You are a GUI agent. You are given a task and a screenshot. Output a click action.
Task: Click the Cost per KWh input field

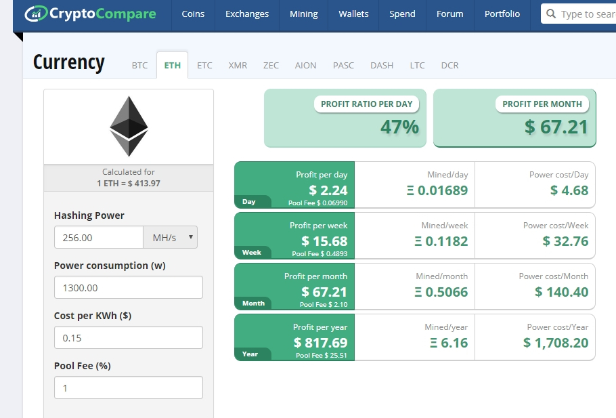coord(129,337)
